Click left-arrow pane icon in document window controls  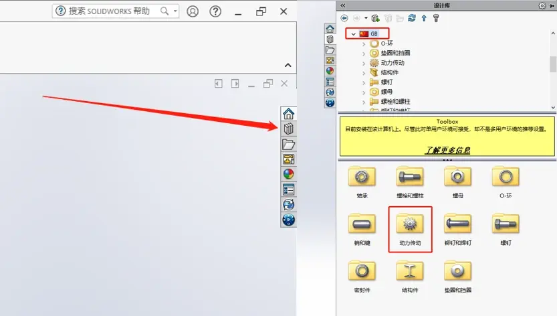(219, 84)
